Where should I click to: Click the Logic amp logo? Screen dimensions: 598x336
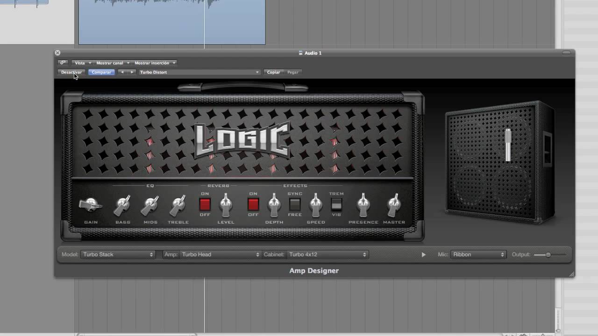pos(242,140)
